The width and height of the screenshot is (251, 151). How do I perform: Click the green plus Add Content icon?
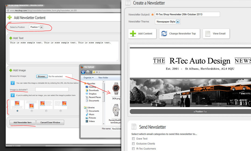(x=133, y=34)
